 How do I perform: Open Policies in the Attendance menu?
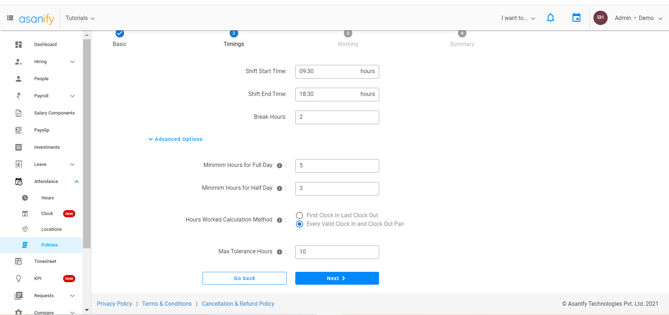click(49, 245)
